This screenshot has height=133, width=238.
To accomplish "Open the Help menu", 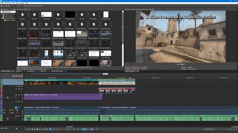I will pyautogui.click(x=26, y=3).
